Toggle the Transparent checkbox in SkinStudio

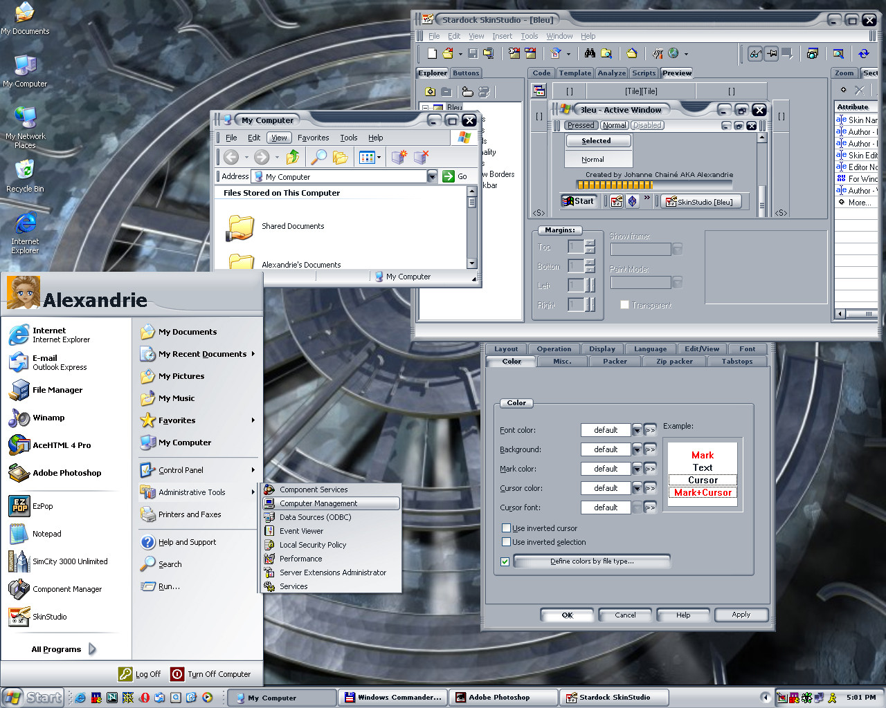coord(624,305)
